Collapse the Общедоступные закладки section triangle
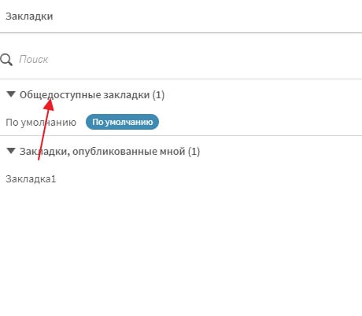362x316 pixels. pyautogui.click(x=11, y=94)
